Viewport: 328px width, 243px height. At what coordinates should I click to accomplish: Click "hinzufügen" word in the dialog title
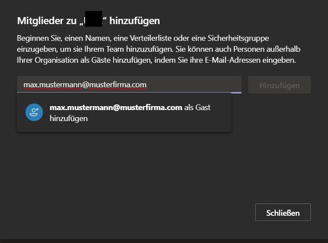[x=135, y=21]
